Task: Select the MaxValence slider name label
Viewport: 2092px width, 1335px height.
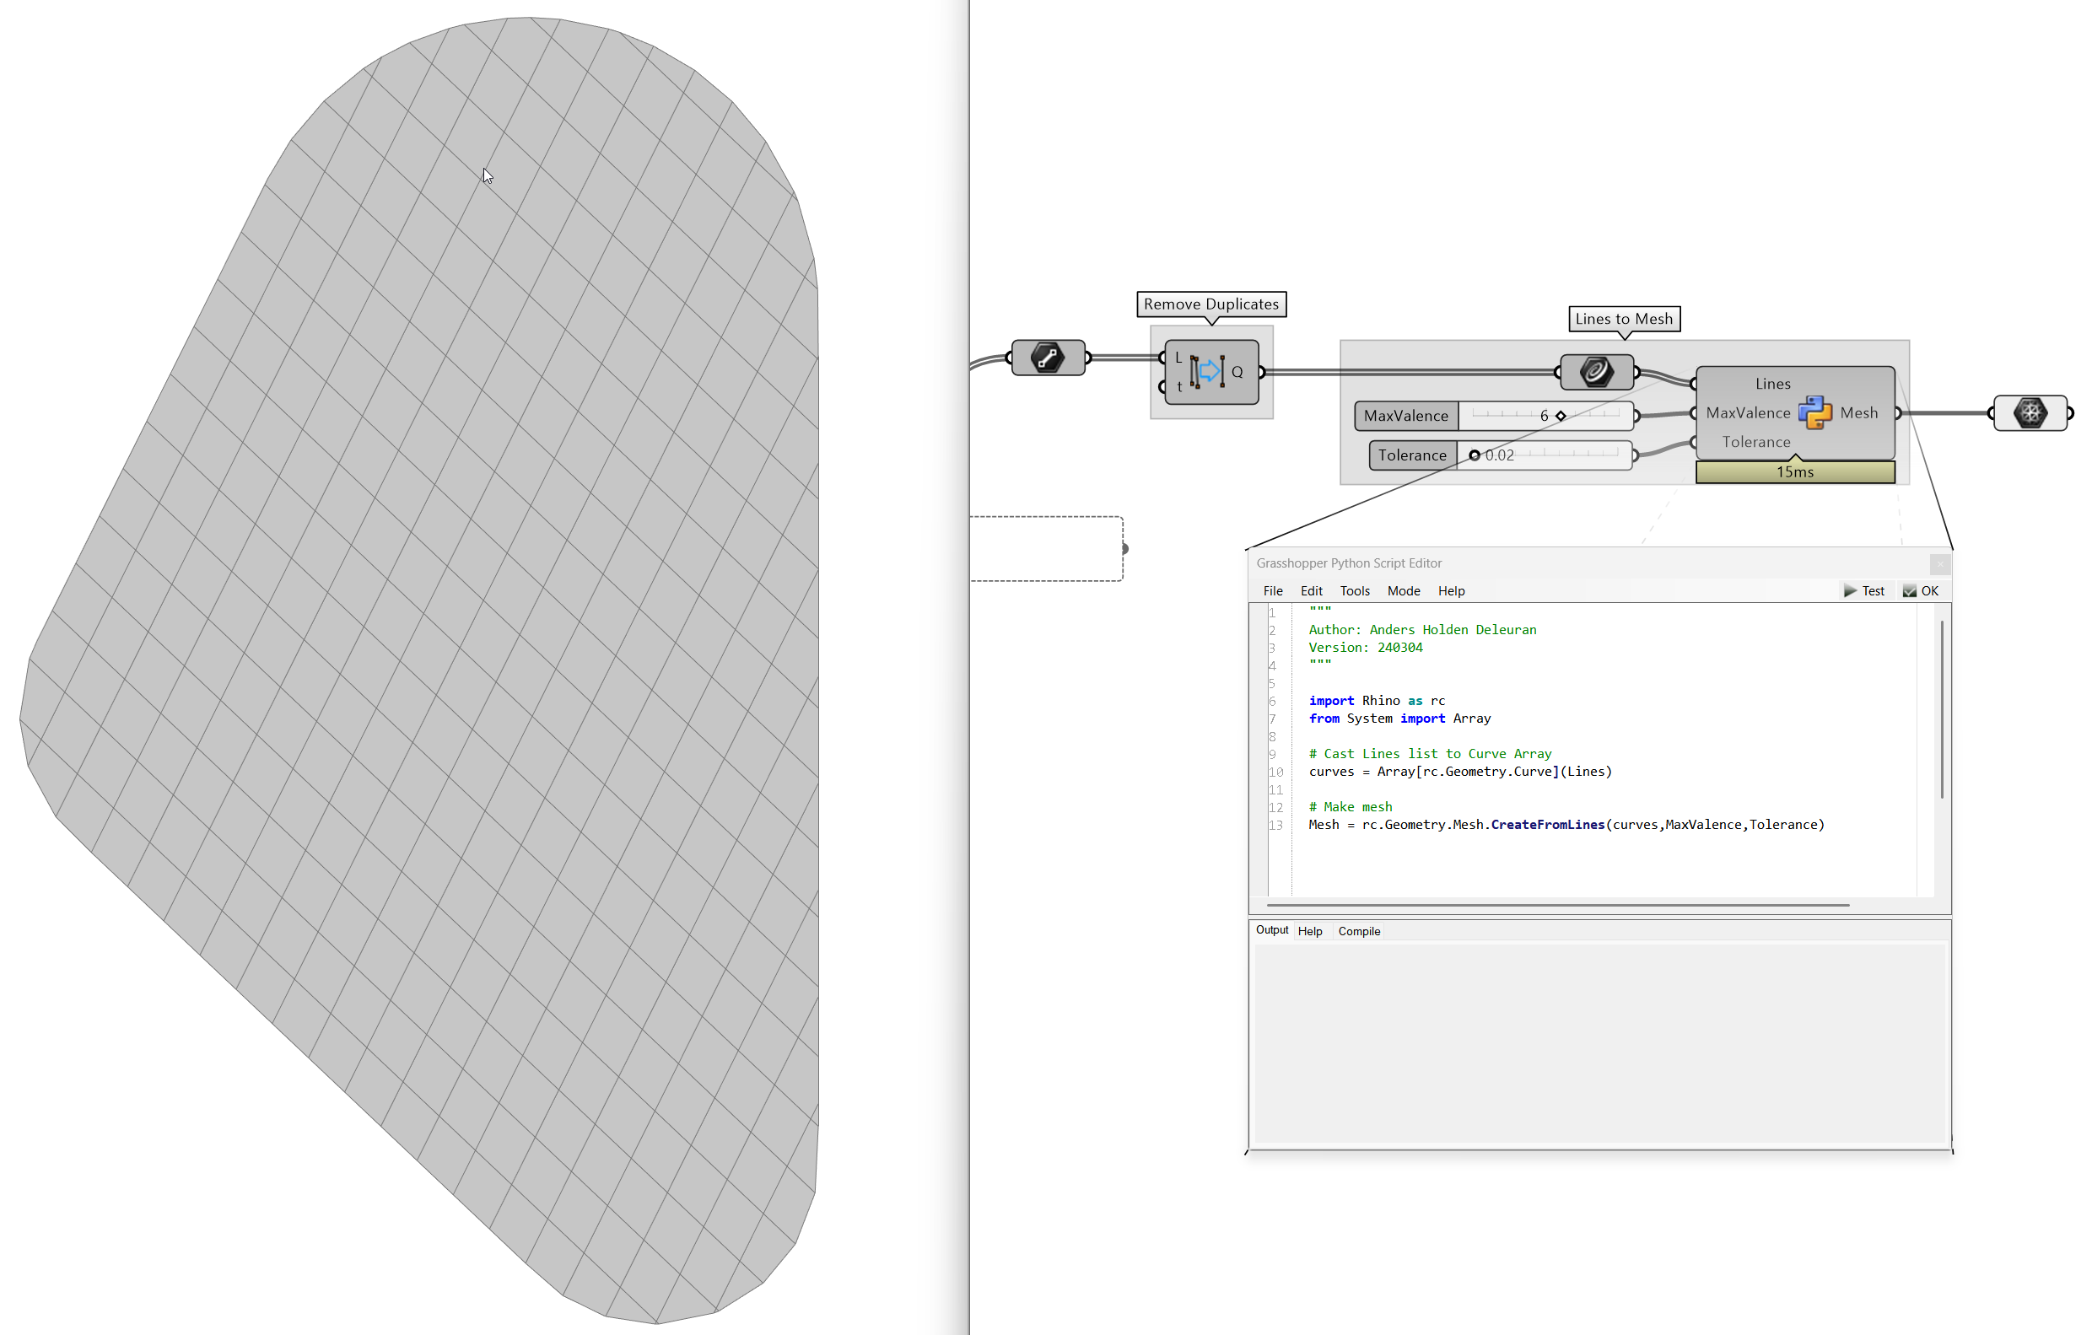Action: coord(1405,416)
